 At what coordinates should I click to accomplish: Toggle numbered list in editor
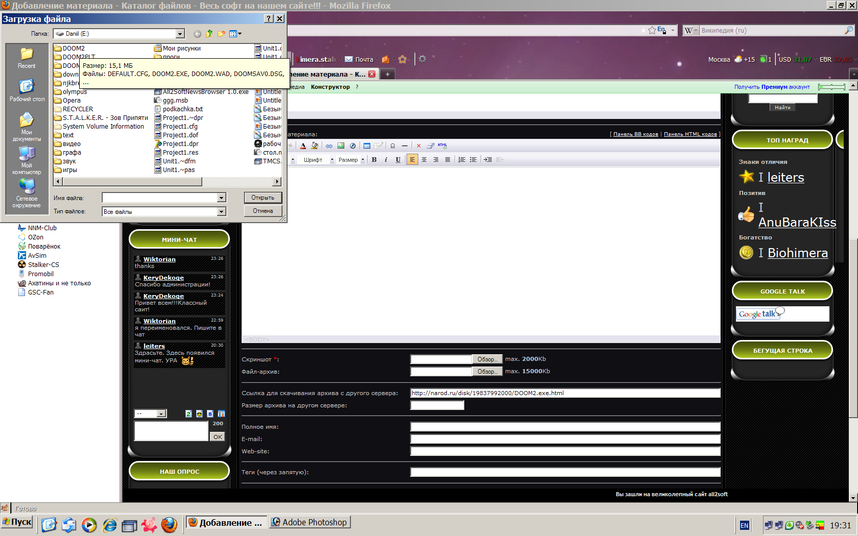click(462, 160)
